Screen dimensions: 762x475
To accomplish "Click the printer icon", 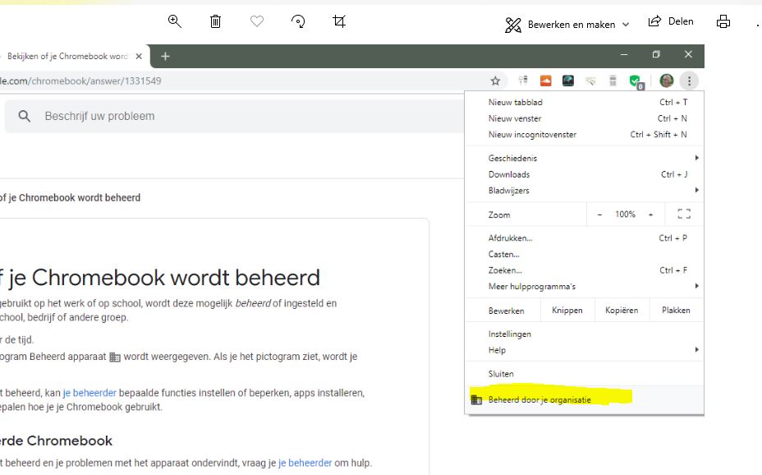I will [723, 22].
